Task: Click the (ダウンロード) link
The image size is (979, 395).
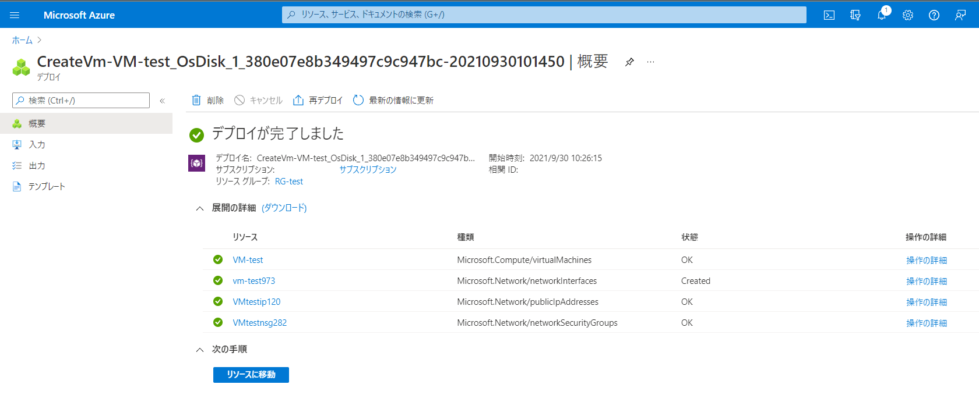Action: pyautogui.click(x=284, y=208)
